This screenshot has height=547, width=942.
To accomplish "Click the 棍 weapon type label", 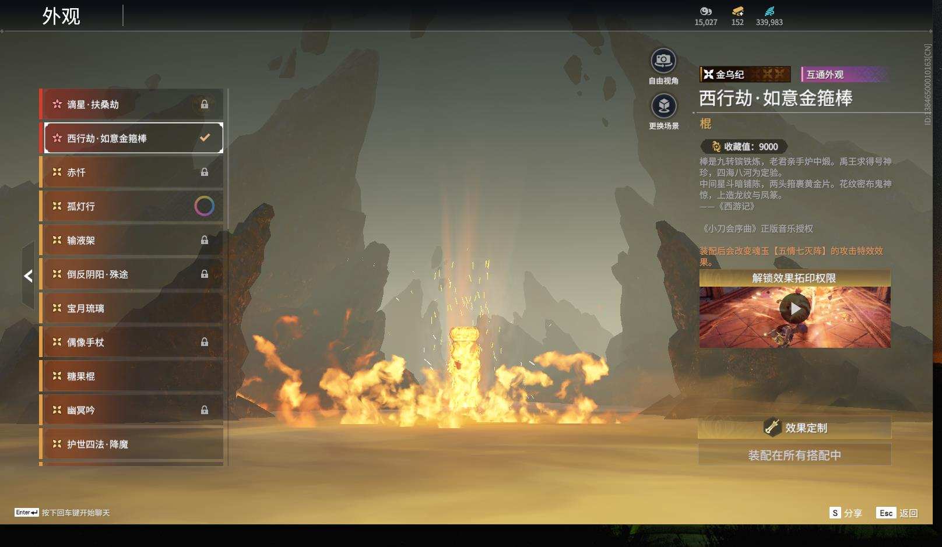I will [x=705, y=123].
